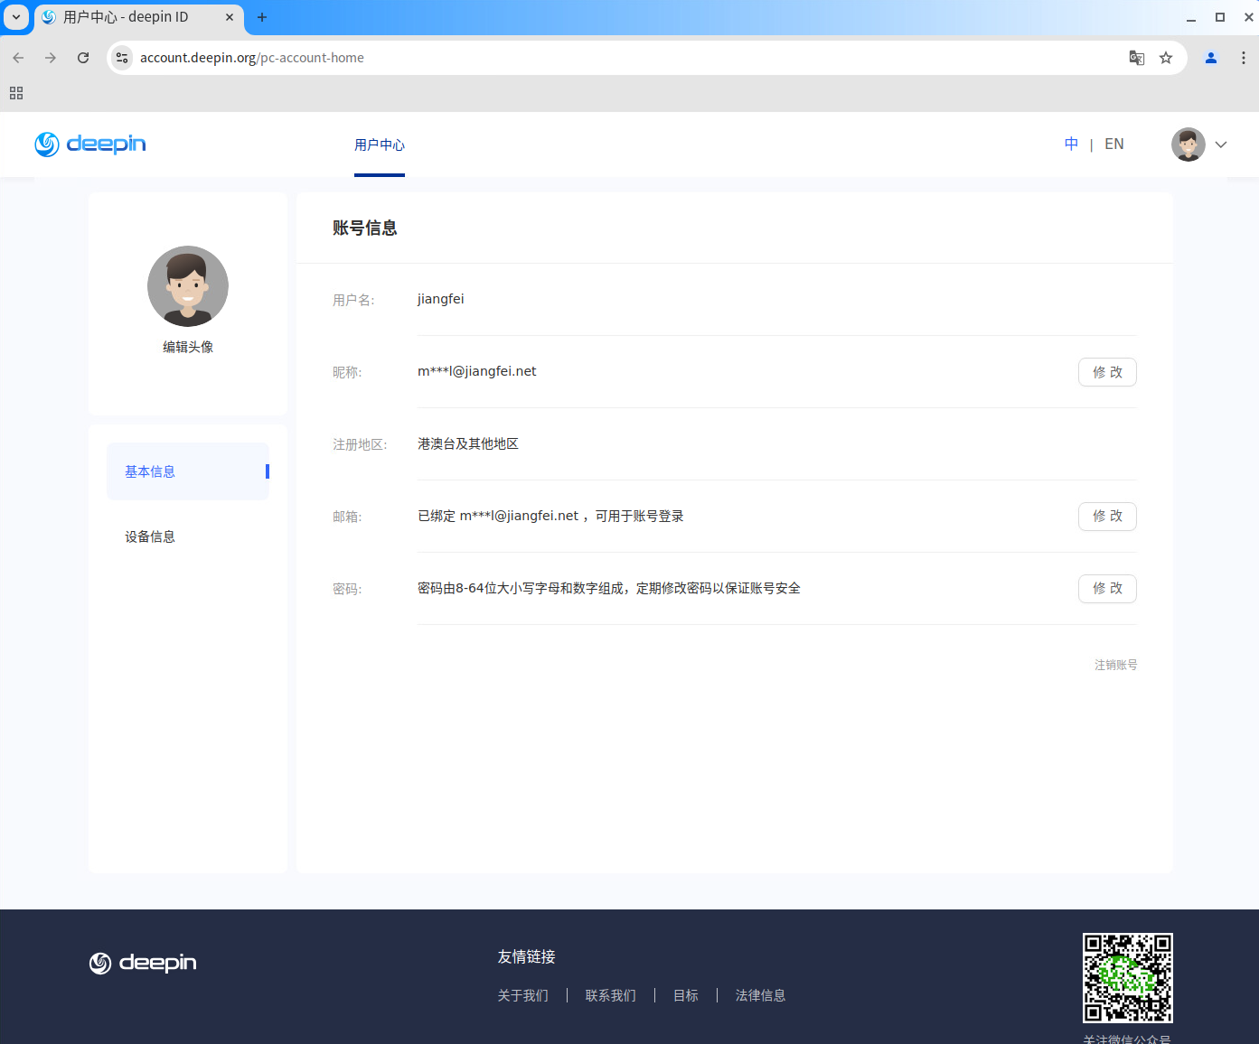
Task: Go forward in browser history
Action: [51, 58]
